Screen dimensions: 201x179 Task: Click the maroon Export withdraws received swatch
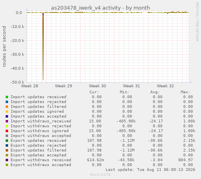[x=7, y=160]
